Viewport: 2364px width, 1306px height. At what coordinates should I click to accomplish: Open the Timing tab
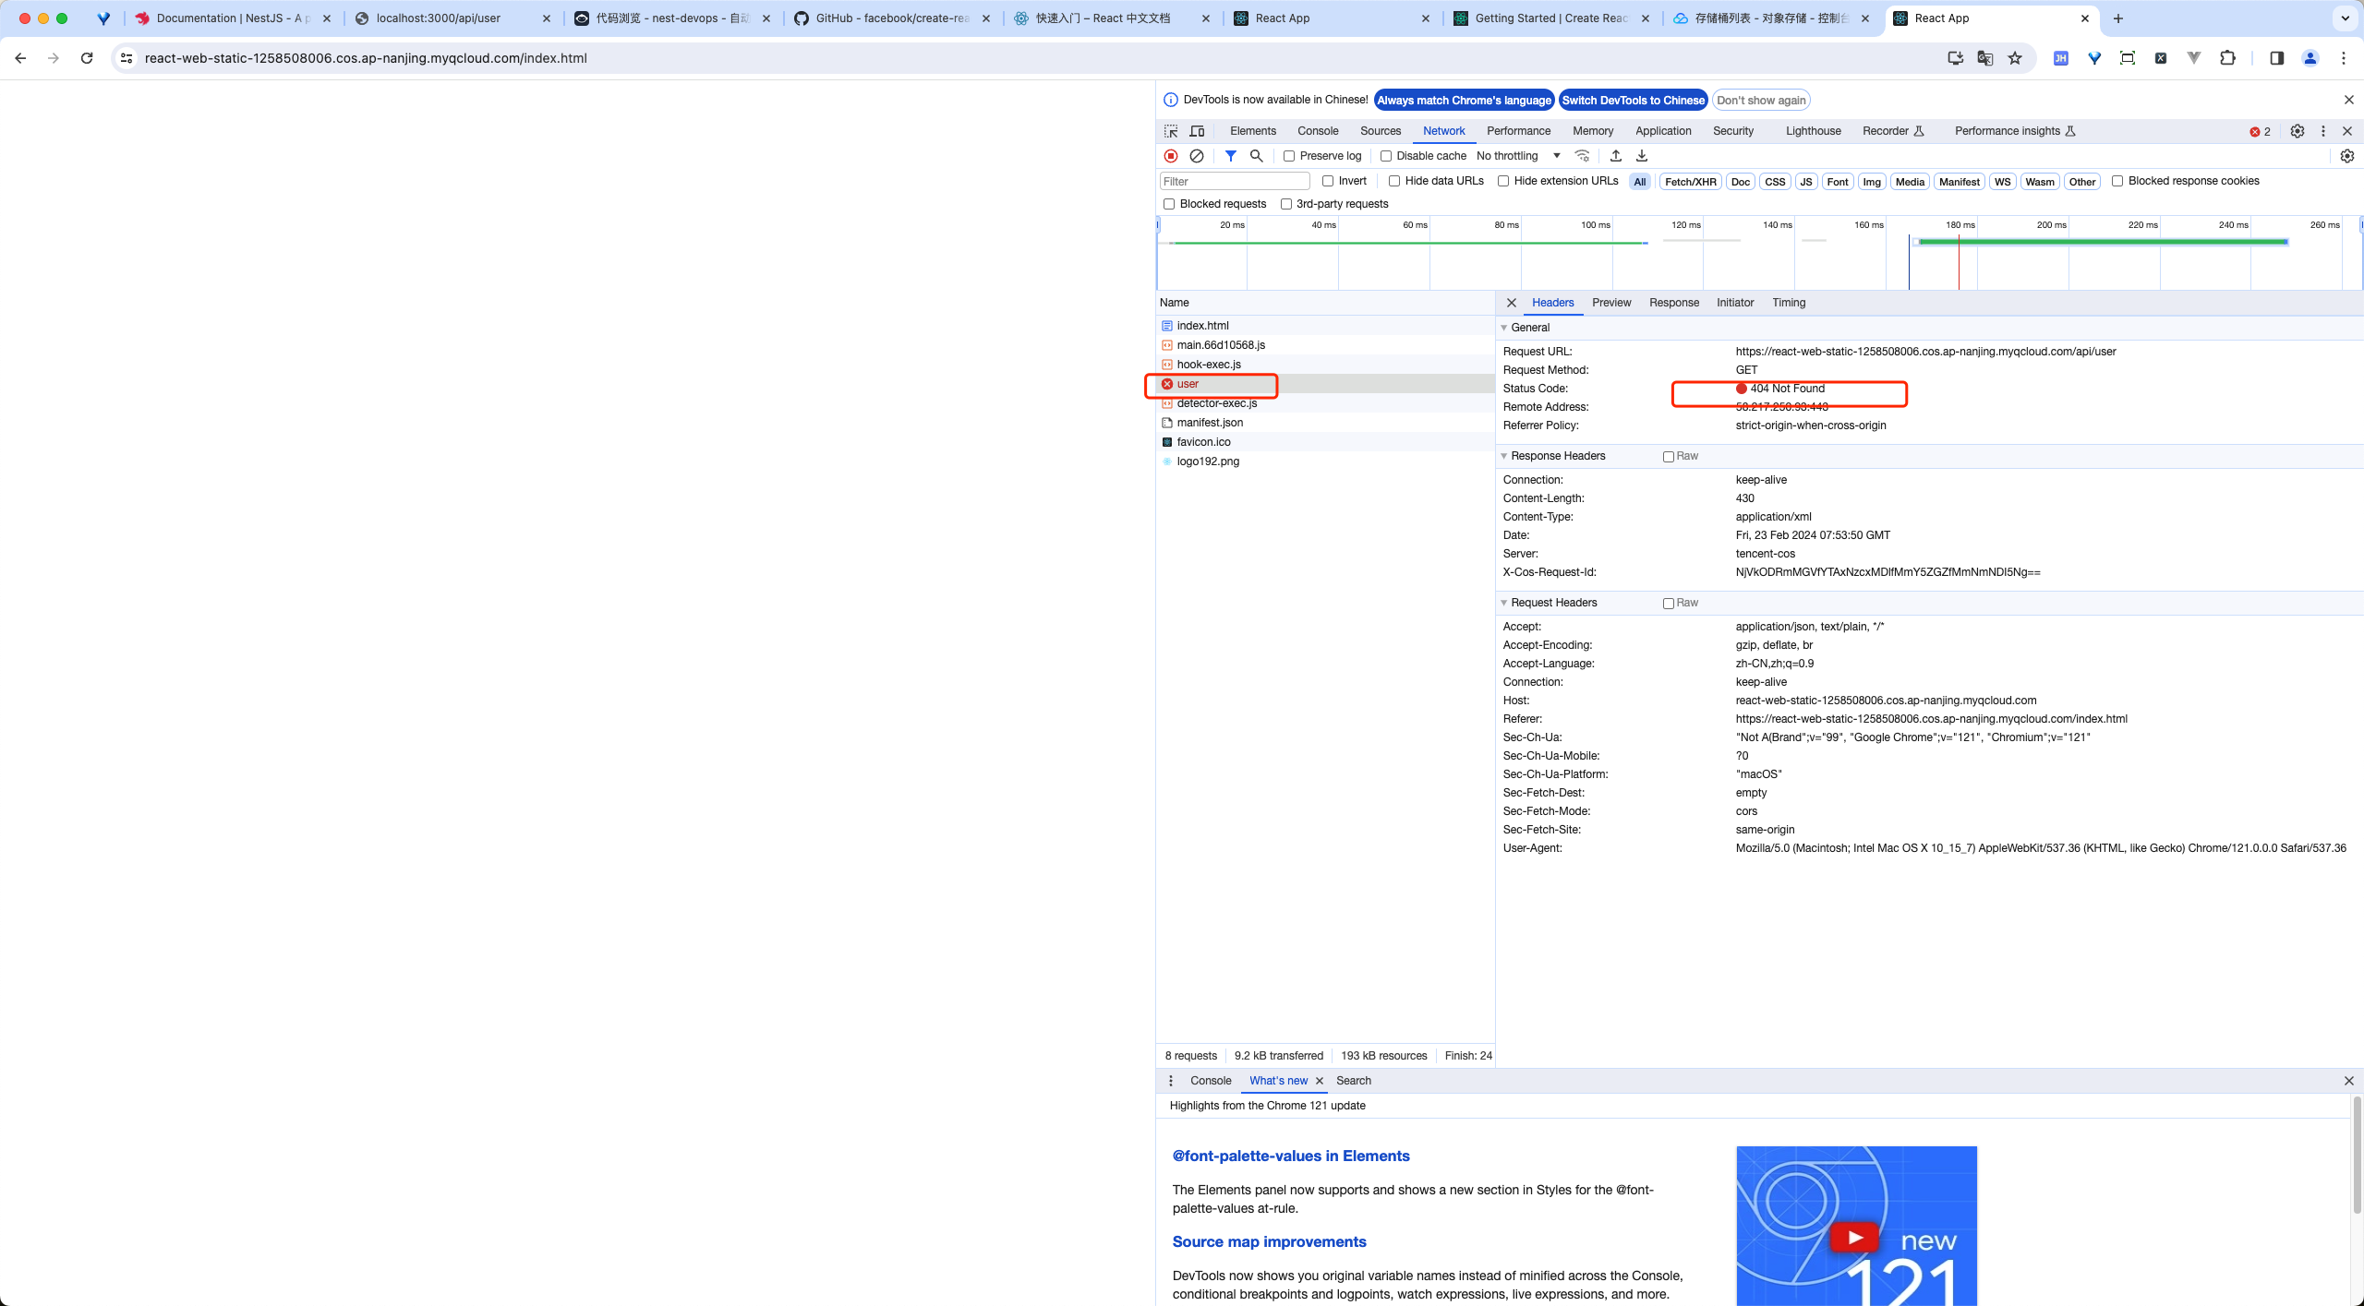(1789, 303)
